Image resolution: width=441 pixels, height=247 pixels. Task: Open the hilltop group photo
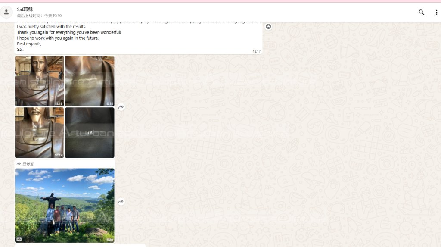[x=65, y=205]
